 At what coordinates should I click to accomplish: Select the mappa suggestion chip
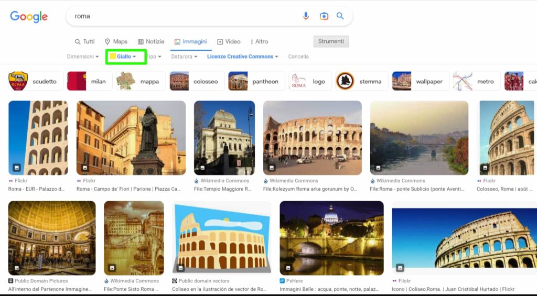coord(141,81)
